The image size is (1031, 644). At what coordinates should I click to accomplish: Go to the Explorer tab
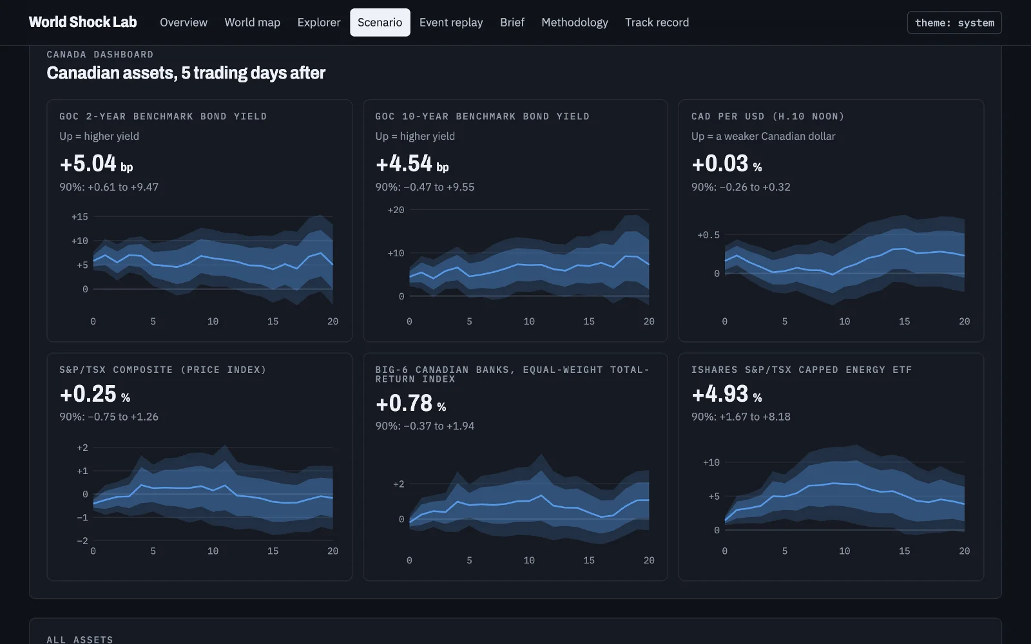319,23
